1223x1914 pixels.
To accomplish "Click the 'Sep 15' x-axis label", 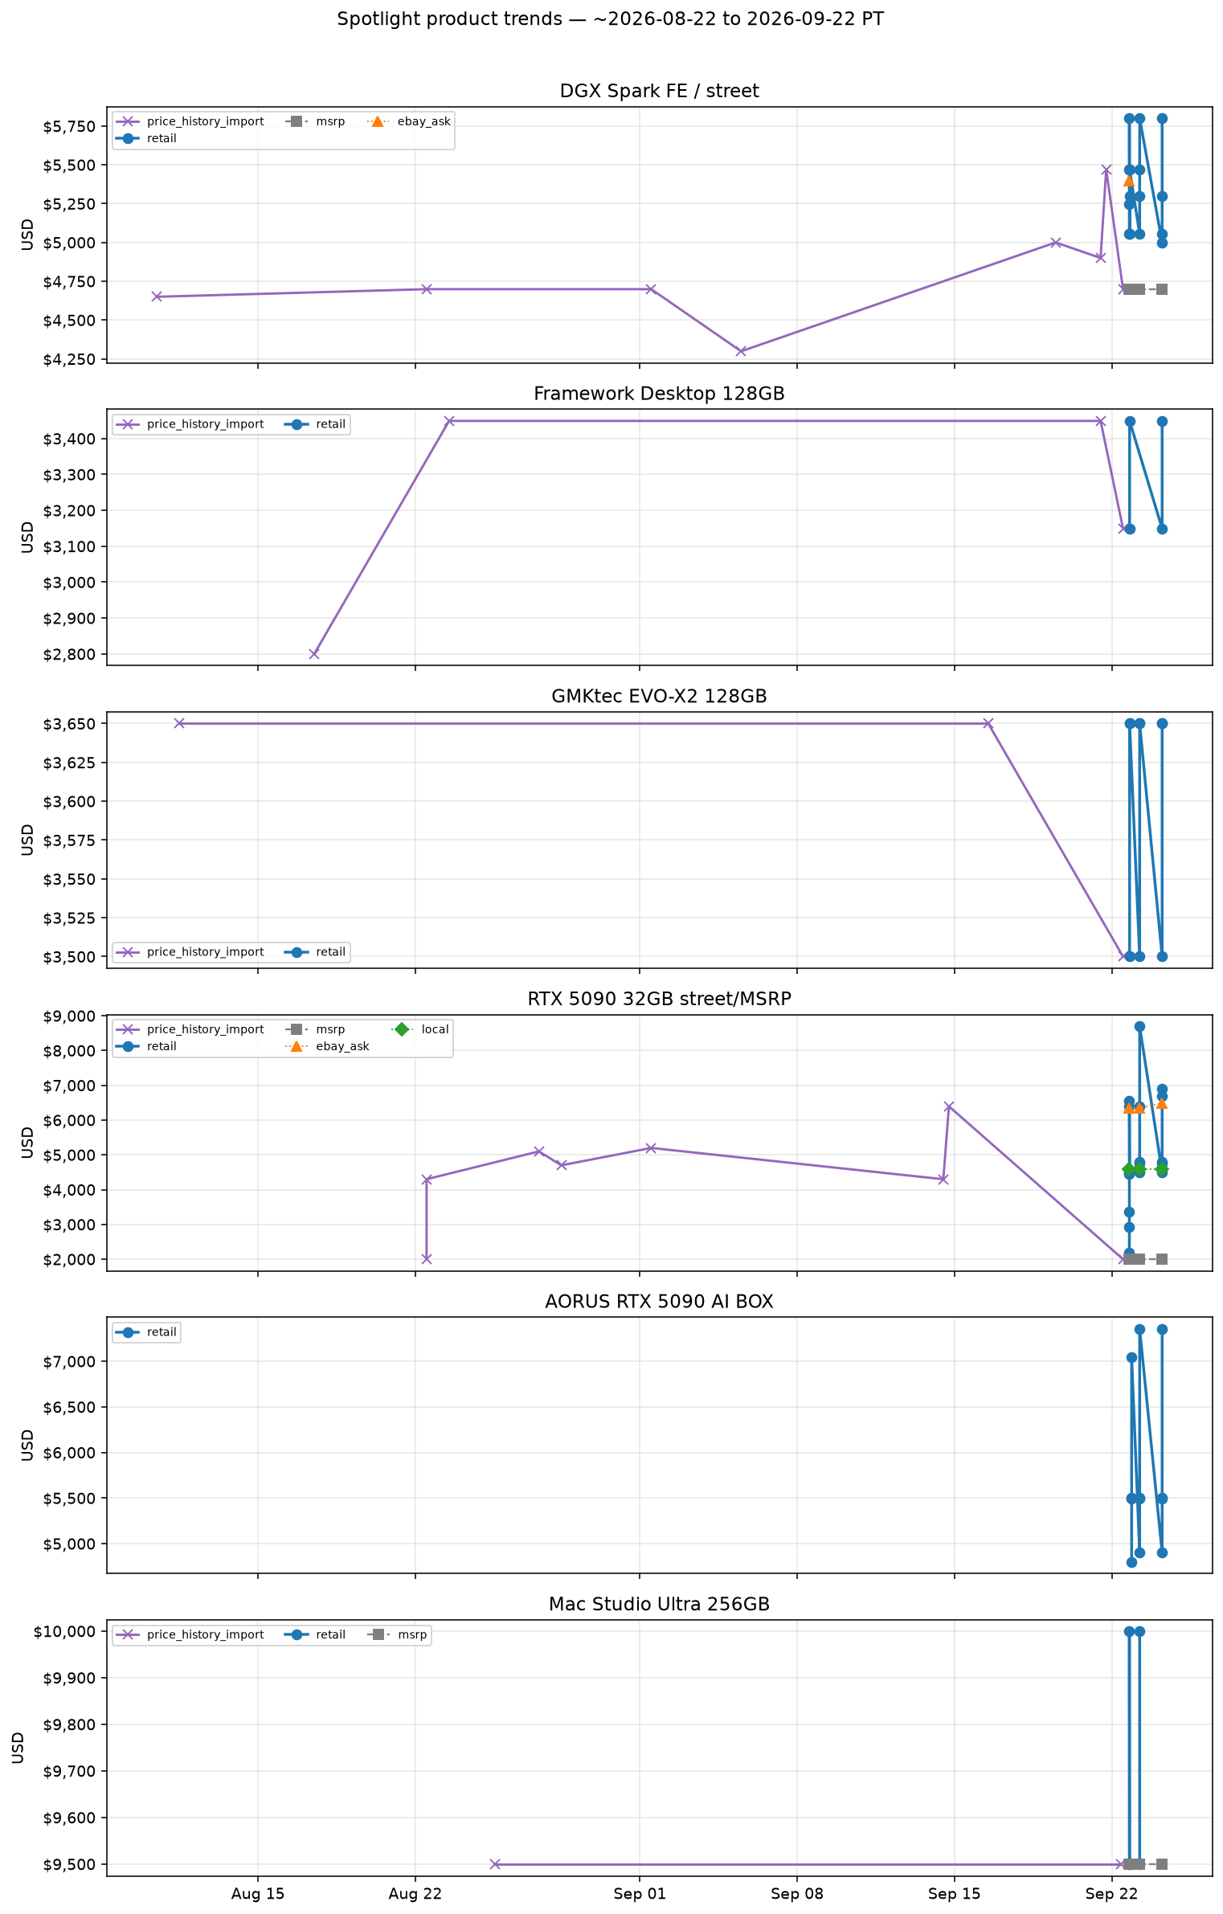I will (x=954, y=1894).
